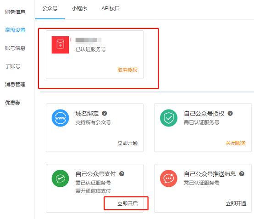Viewport: 254px width, 219px height.
Task: Click the 自己公众号推送消息 card title
Action: 210,174
